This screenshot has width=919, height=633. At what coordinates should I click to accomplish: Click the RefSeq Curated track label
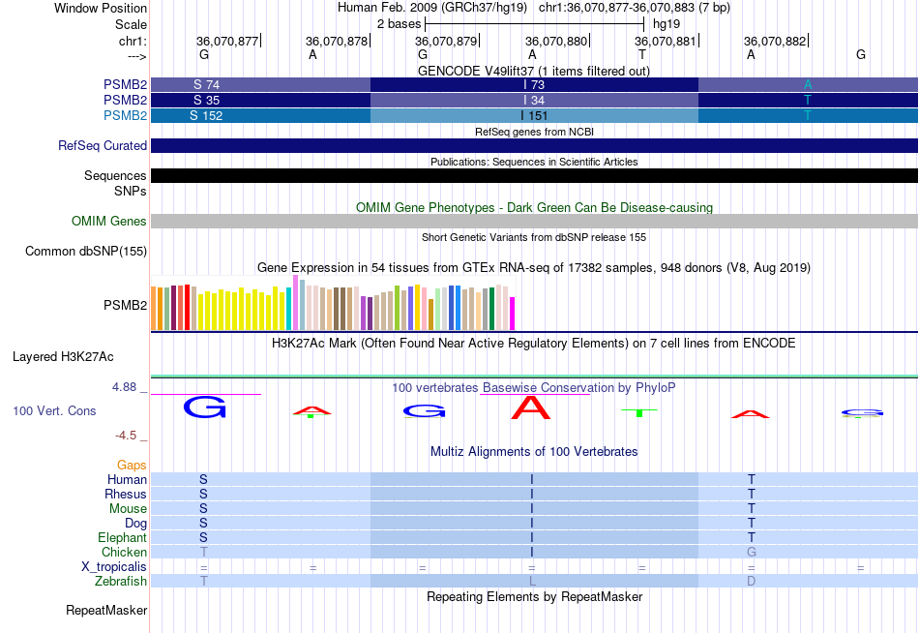point(102,145)
